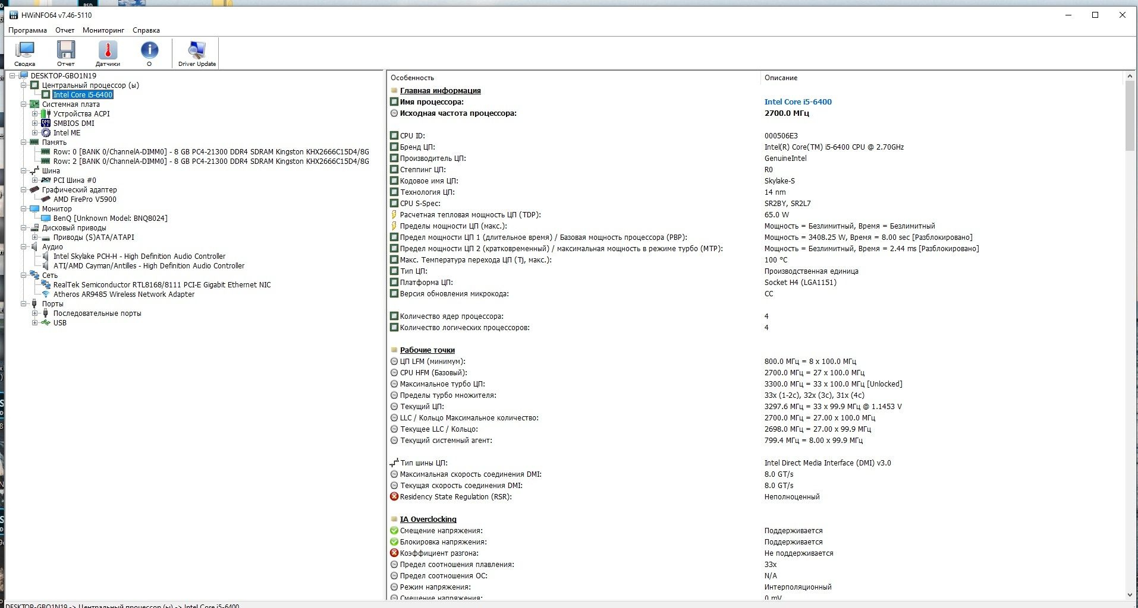Image resolution: width=1138 pixels, height=608 pixels.
Task: Select Intel Skylake PCH-H audio controller
Action: click(x=139, y=256)
